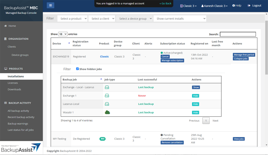Click View jobs button for MY-Testing
Viewport: 268px width, 155px height.
[x=239, y=139]
